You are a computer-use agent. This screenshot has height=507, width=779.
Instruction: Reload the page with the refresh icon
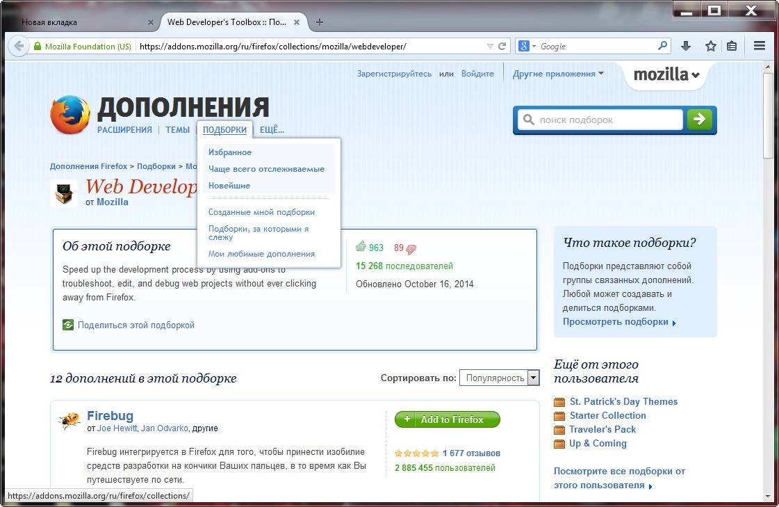coord(502,46)
